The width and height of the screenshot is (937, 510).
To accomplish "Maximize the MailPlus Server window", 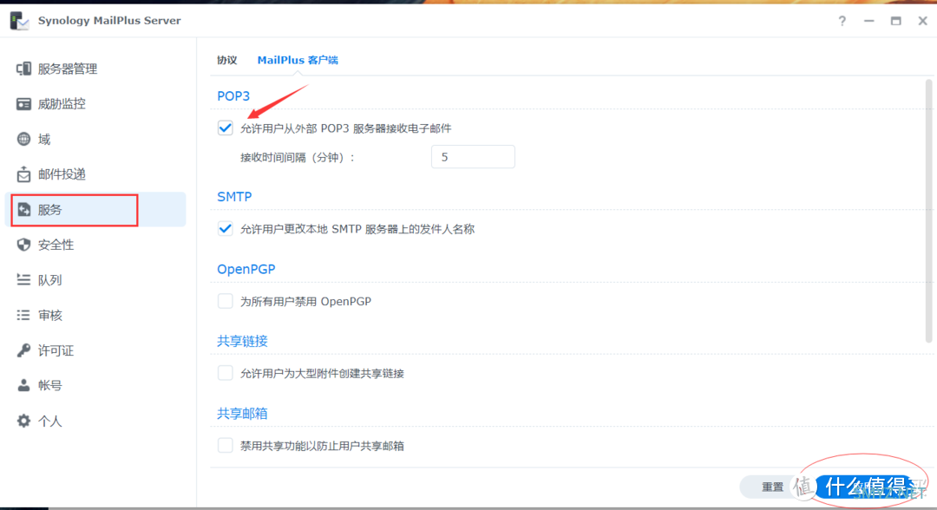I will click(x=895, y=21).
